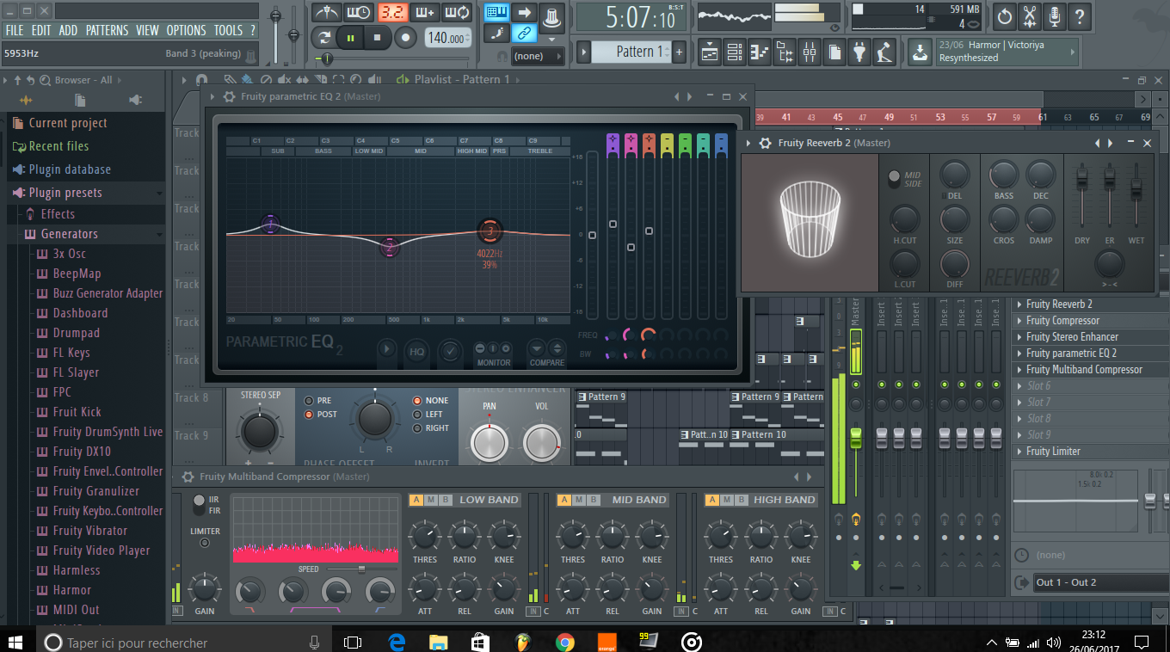1170x652 pixels.
Task: Click the undo history circular arrow icon
Action: 1005,15
